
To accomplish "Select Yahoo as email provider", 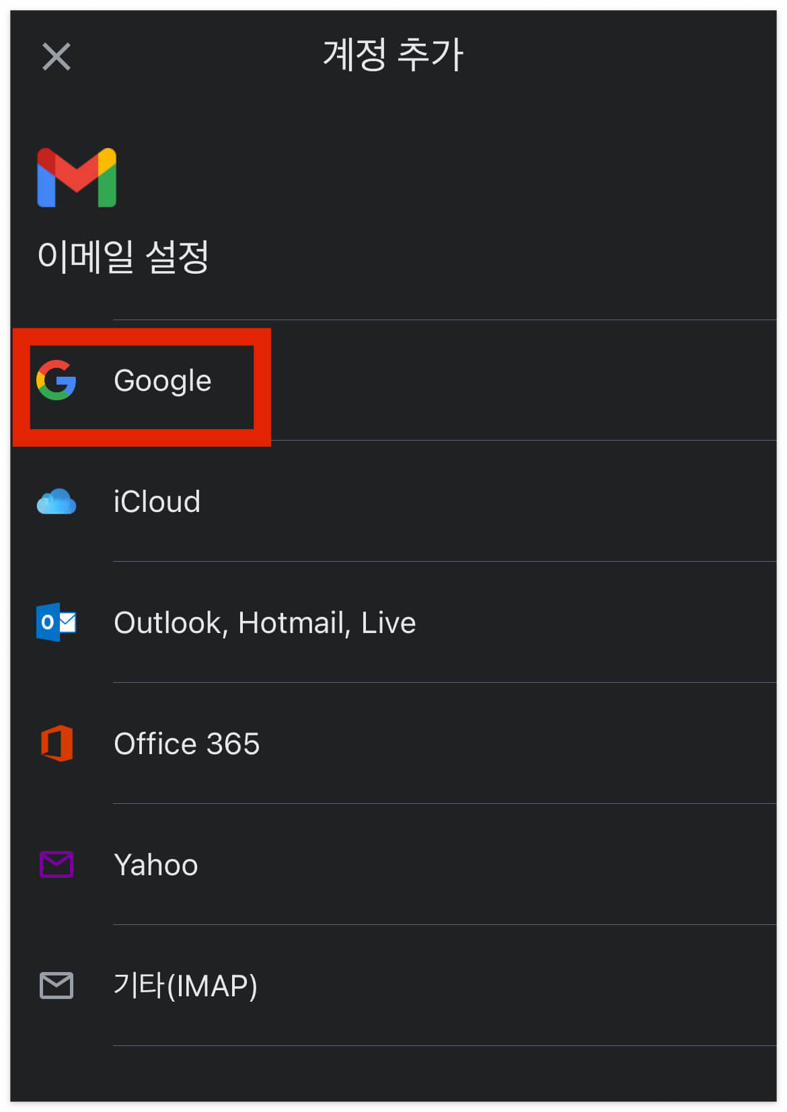I will (394, 864).
